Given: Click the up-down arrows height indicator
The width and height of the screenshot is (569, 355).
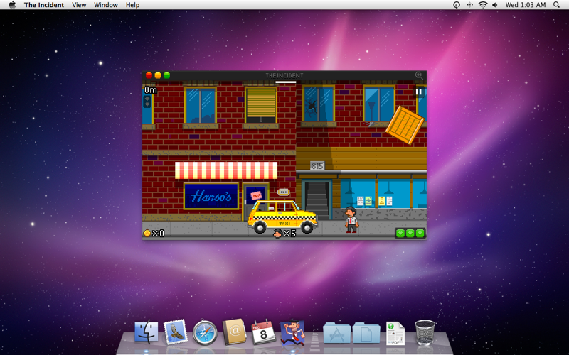Looking at the screenshot, I should (147, 102).
